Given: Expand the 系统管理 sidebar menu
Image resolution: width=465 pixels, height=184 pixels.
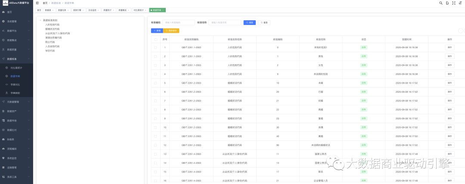Looking at the screenshot, I should [12, 21].
